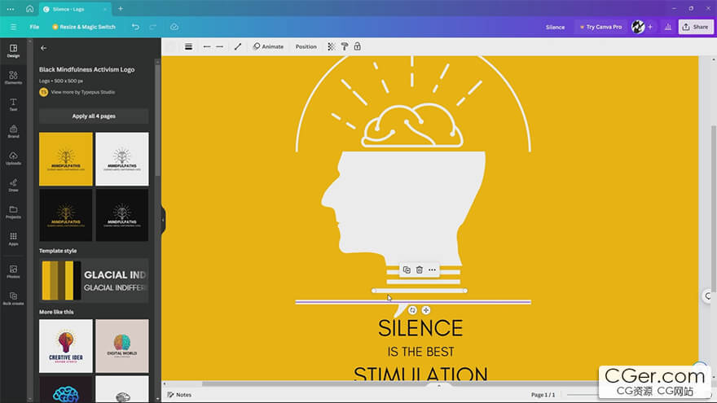Collapse the side panel handle
Screen dimensions: 717x403
click(x=163, y=220)
